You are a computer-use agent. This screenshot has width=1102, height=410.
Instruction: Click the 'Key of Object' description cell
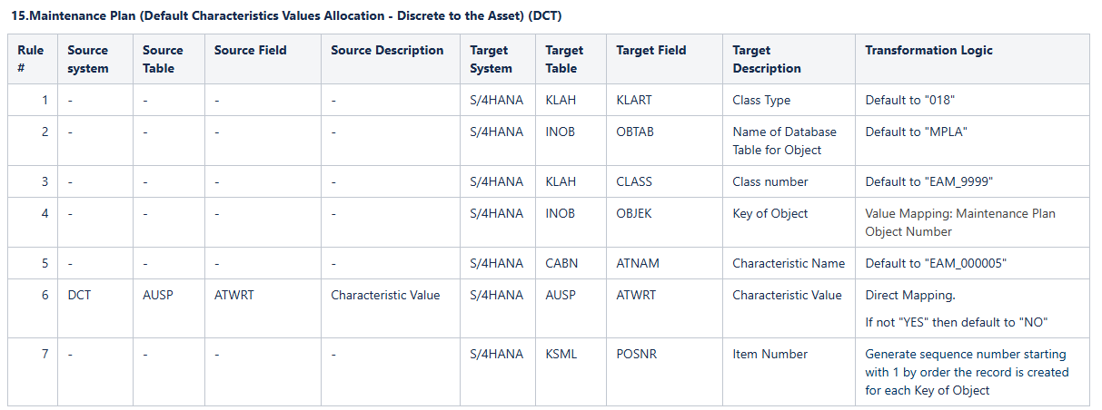769,213
